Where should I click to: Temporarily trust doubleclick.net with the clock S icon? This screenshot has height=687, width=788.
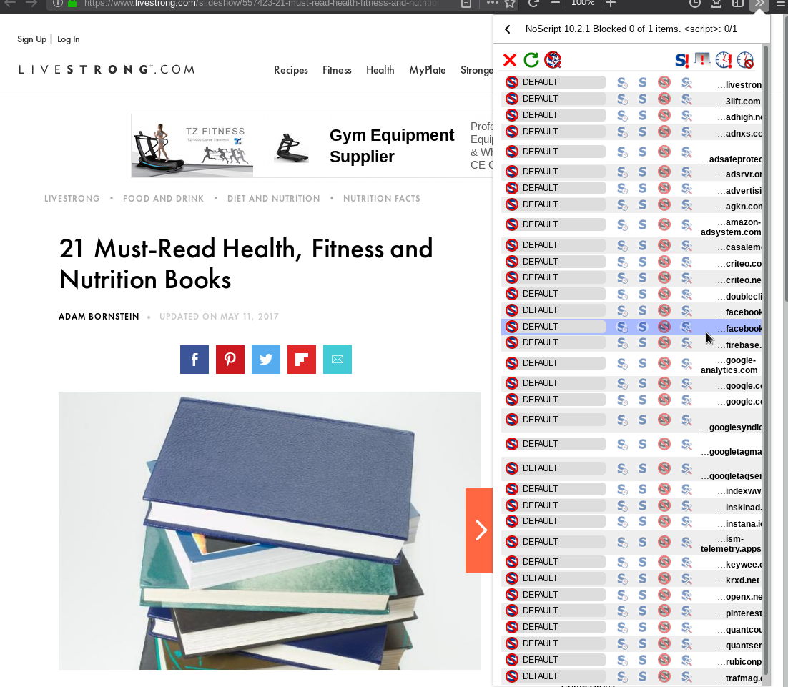[x=622, y=294]
